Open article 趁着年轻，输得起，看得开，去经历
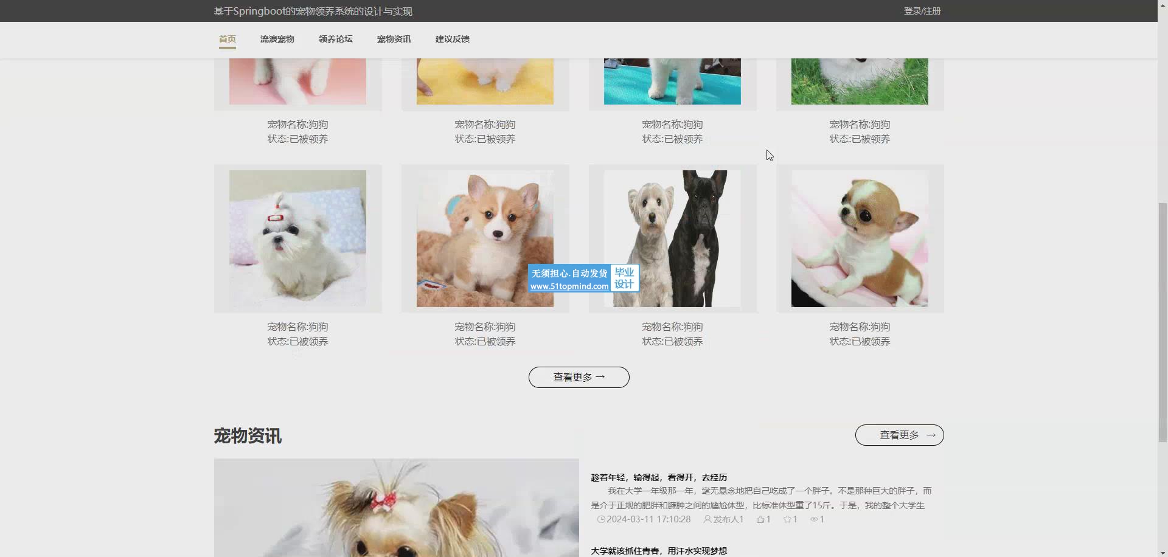Image resolution: width=1168 pixels, height=557 pixels. (659, 477)
